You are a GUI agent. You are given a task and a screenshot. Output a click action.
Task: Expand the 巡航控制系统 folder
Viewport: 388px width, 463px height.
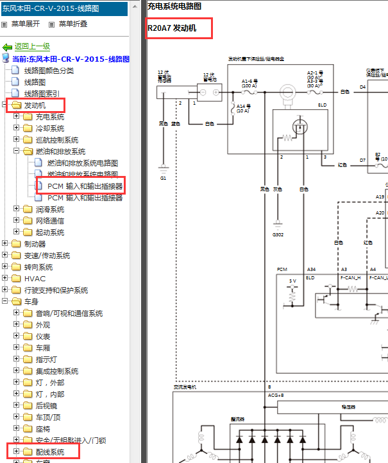tap(16, 139)
